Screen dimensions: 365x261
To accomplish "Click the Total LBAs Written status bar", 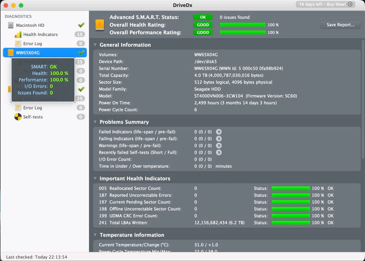I will click(x=291, y=223).
